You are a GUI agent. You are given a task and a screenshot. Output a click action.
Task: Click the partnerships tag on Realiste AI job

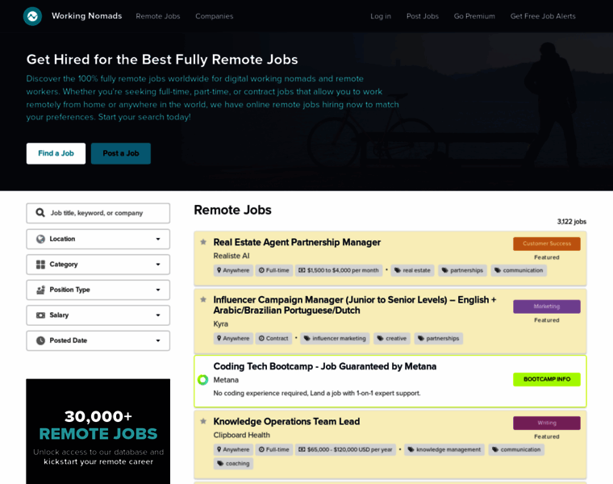pyautogui.click(x=462, y=270)
